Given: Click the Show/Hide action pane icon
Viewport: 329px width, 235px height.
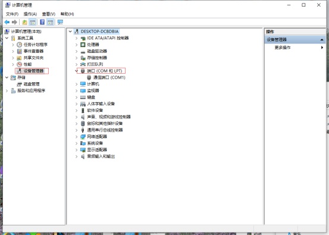Looking at the screenshot, I should coord(50,22).
